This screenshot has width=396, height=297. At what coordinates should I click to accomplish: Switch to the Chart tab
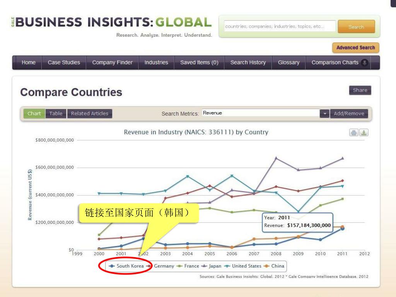(34, 114)
